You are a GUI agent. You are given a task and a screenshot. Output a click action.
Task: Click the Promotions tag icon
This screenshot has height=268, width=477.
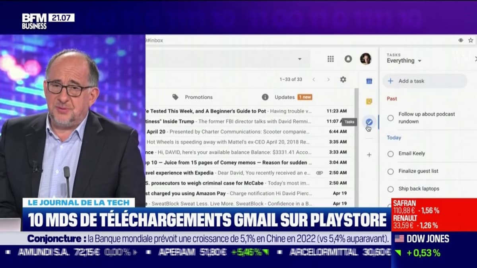pyautogui.click(x=175, y=97)
